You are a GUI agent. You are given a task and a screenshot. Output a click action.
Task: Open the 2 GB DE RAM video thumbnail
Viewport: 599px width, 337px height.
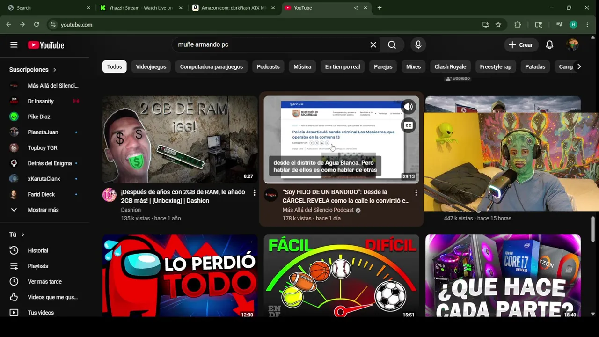[x=180, y=139]
